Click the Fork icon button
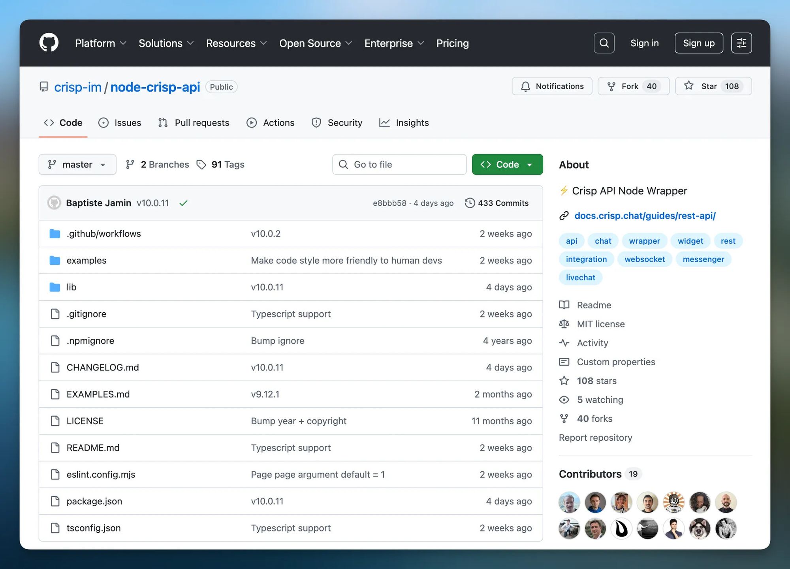The width and height of the screenshot is (790, 569). point(611,86)
